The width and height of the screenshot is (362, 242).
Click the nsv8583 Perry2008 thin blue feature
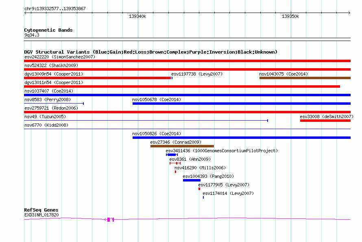tap(54, 104)
